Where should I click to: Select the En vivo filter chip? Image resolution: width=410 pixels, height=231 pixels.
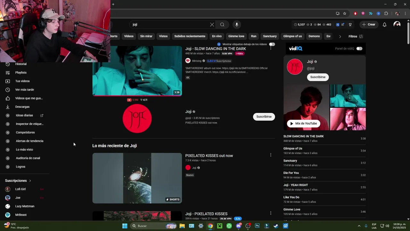[217, 36]
